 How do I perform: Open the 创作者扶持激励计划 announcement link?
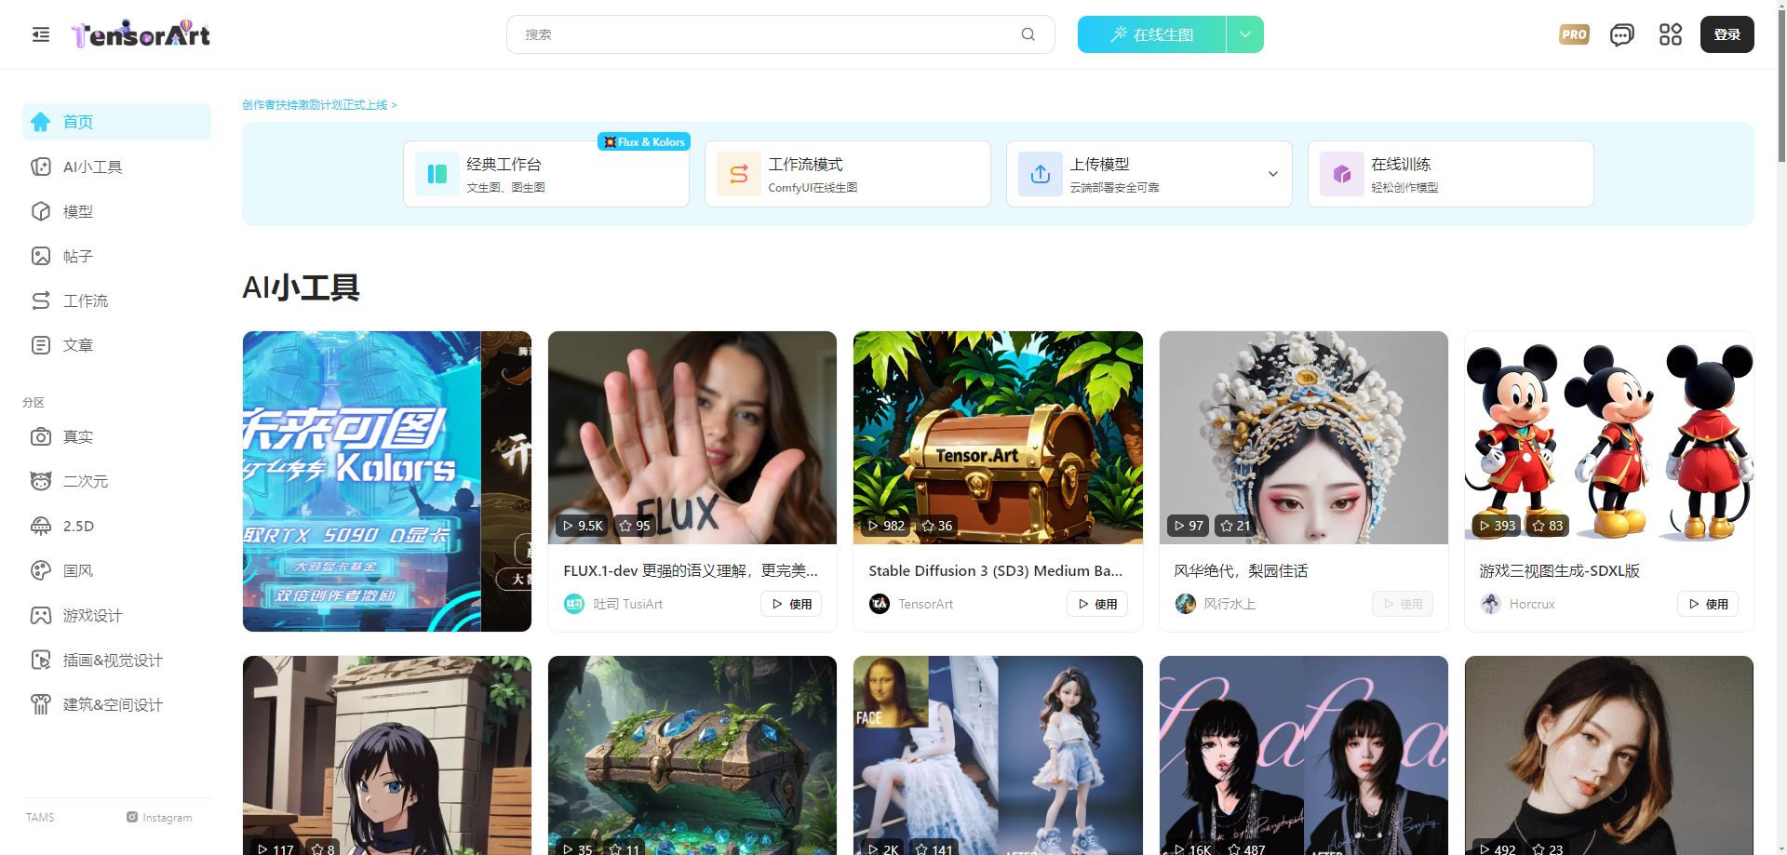click(x=319, y=105)
